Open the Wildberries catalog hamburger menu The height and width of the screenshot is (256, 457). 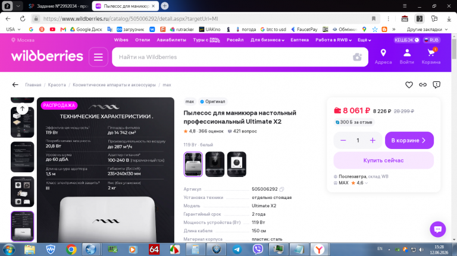[98, 57]
